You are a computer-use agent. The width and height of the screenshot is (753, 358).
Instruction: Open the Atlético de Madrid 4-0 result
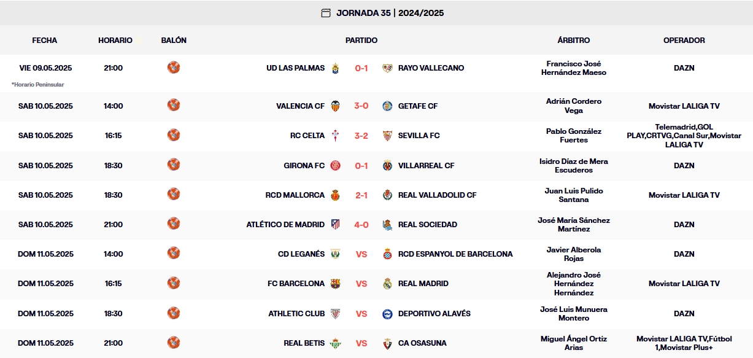pos(361,225)
